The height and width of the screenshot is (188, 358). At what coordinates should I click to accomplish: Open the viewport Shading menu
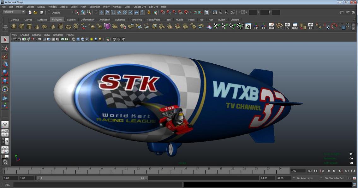(x=25, y=35)
